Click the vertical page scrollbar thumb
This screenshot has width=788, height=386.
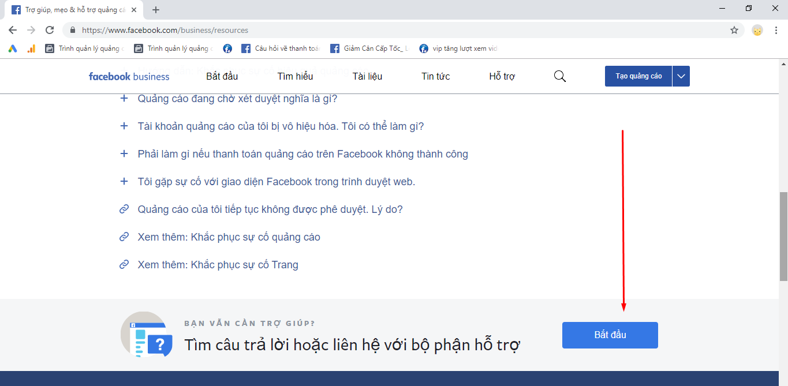point(783,237)
